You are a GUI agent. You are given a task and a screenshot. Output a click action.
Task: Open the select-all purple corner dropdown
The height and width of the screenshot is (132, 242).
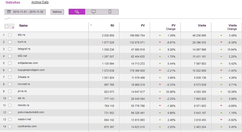(13, 28)
